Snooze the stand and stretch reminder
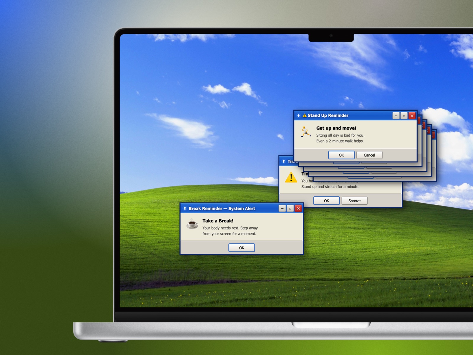This screenshot has height=355, width=473. tap(354, 201)
